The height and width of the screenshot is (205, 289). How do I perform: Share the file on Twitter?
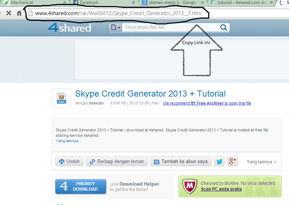[219, 161]
